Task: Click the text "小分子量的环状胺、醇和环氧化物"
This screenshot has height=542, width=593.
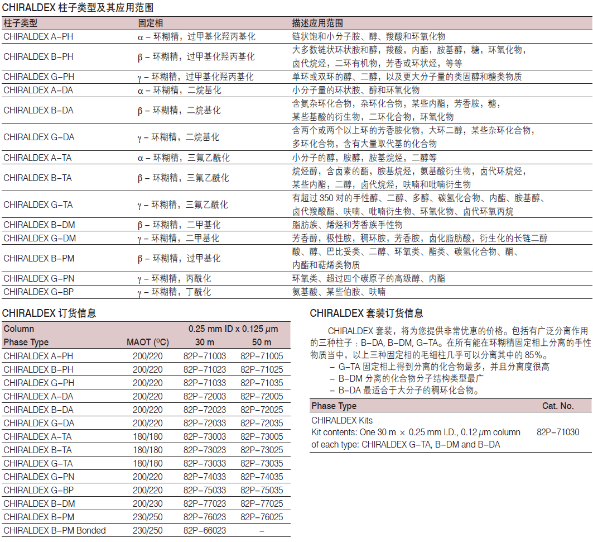Action: 355,90
